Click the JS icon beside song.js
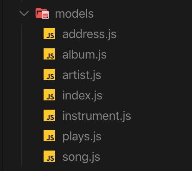This screenshot has width=192, height=171. (x=49, y=156)
